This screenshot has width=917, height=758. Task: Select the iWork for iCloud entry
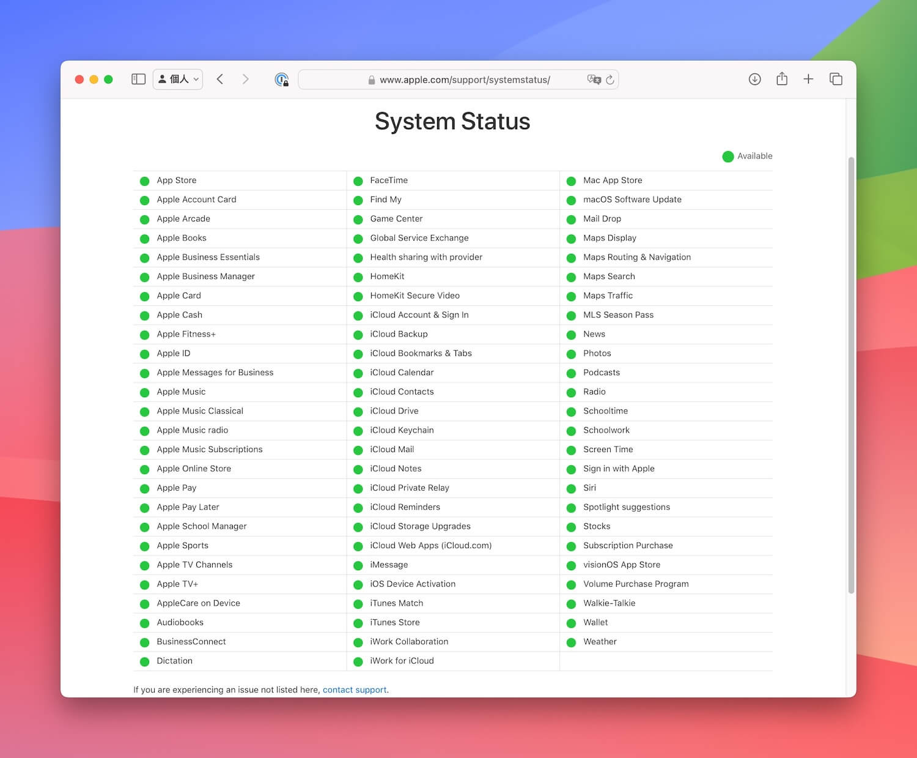[402, 661]
